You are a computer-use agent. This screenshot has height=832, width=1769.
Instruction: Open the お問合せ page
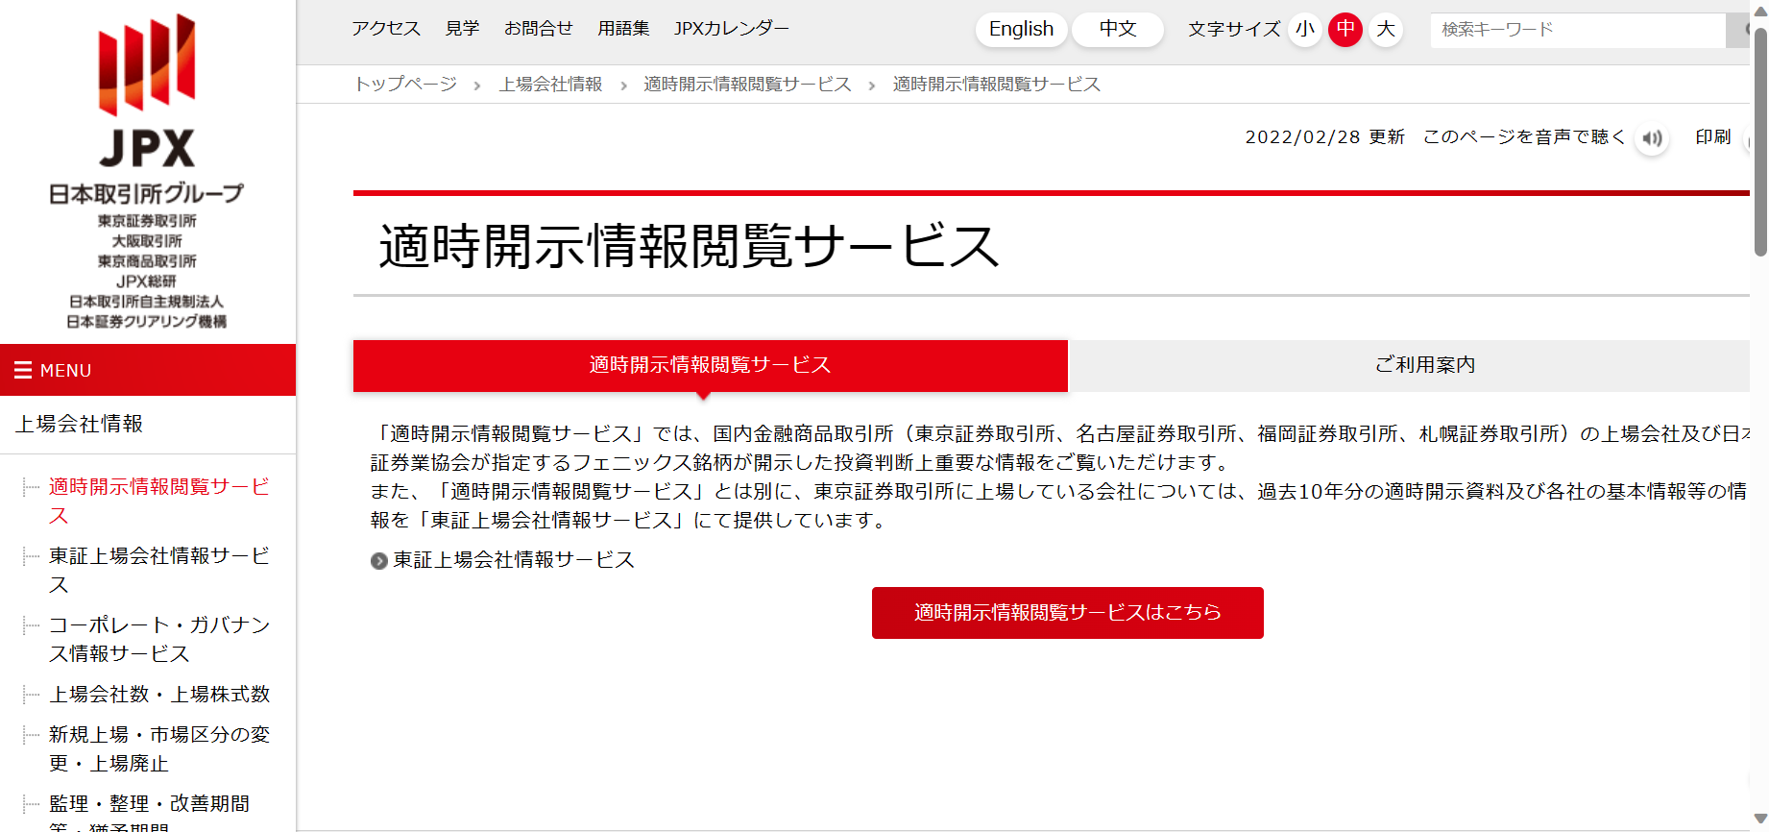[x=539, y=29]
